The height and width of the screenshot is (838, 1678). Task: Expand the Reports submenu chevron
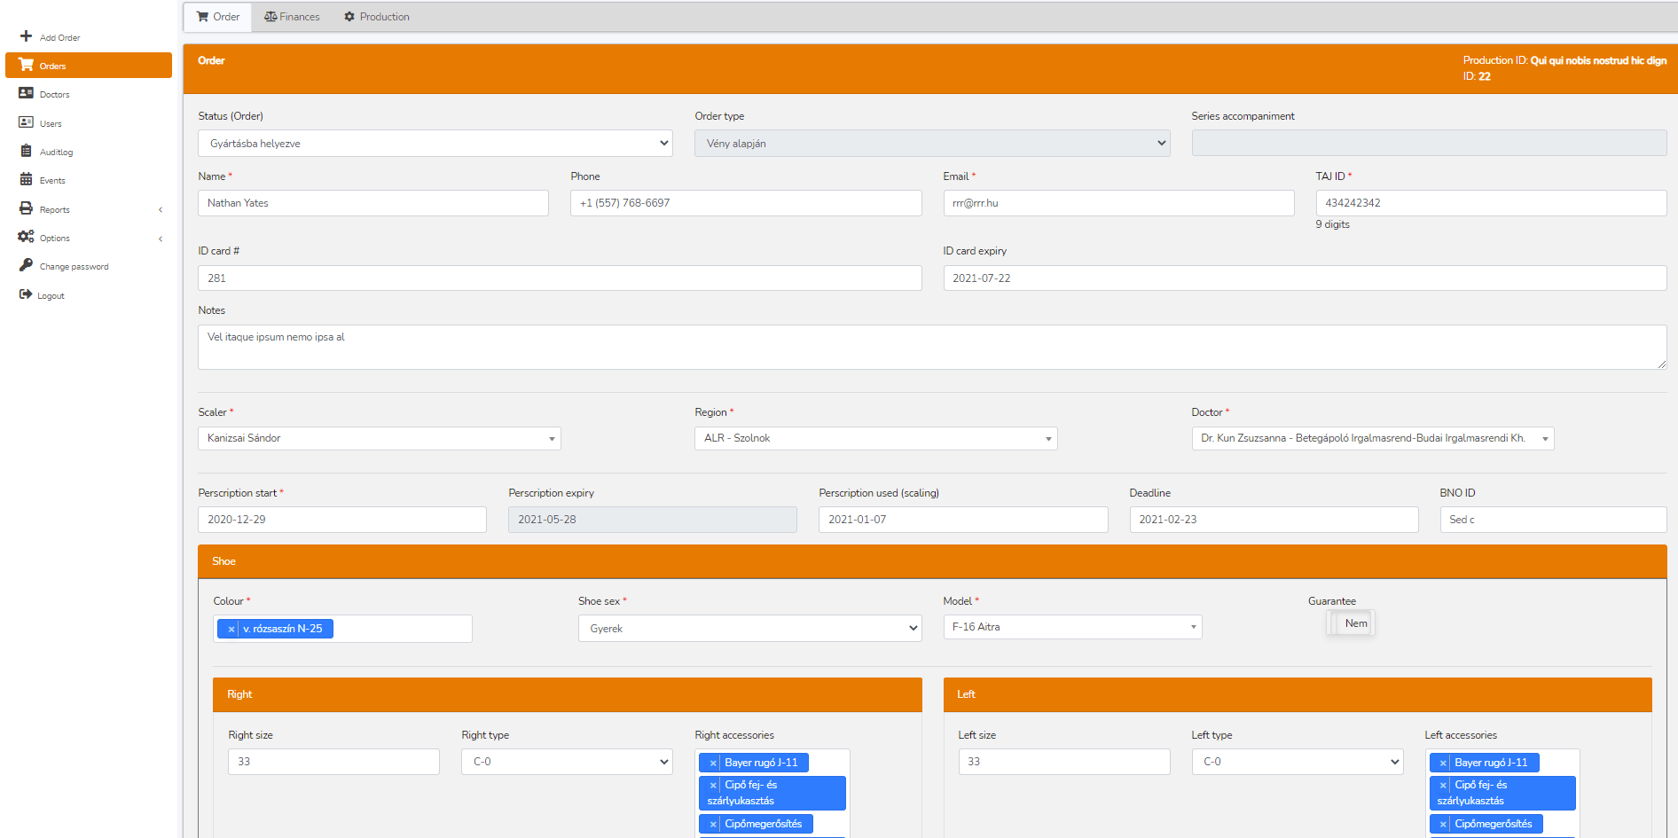click(161, 210)
